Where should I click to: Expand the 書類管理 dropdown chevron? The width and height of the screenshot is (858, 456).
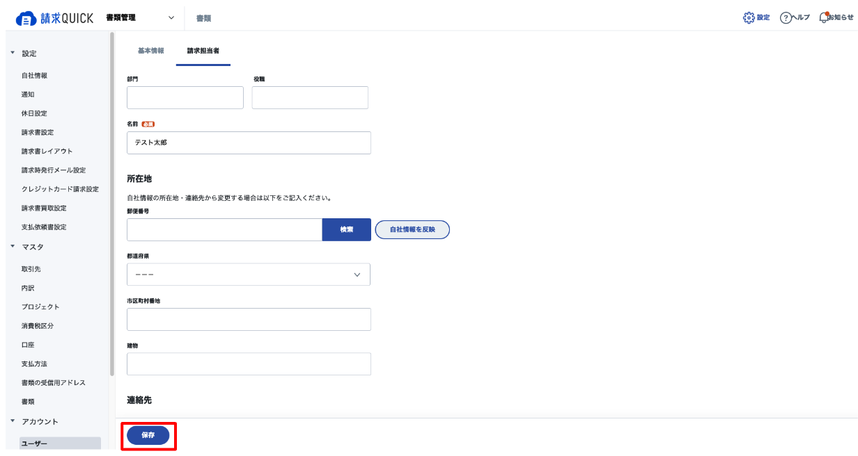(x=171, y=18)
